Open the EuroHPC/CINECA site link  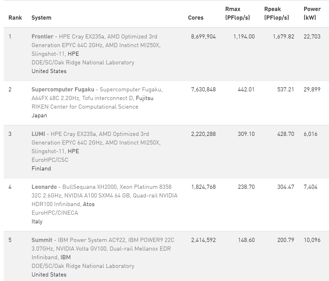[x=55, y=213]
